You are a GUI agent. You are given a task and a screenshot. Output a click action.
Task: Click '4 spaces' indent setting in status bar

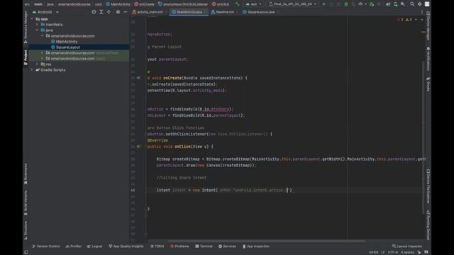click(x=408, y=252)
